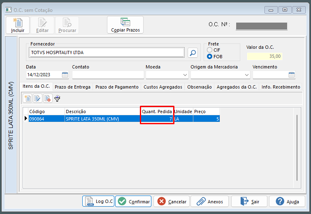Click the Log O.C button
This screenshot has height=214, width=311.
pyautogui.click(x=98, y=201)
